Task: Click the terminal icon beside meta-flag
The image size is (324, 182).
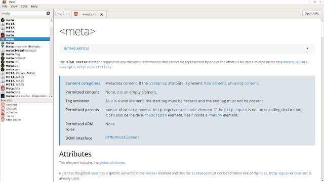Action: [x=3, y=54]
